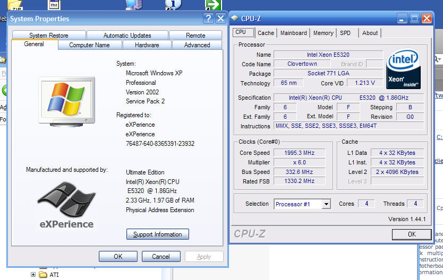Click the product ID 76487-640-8365391-23932
This screenshot has width=443, height=280.
tap(160, 144)
